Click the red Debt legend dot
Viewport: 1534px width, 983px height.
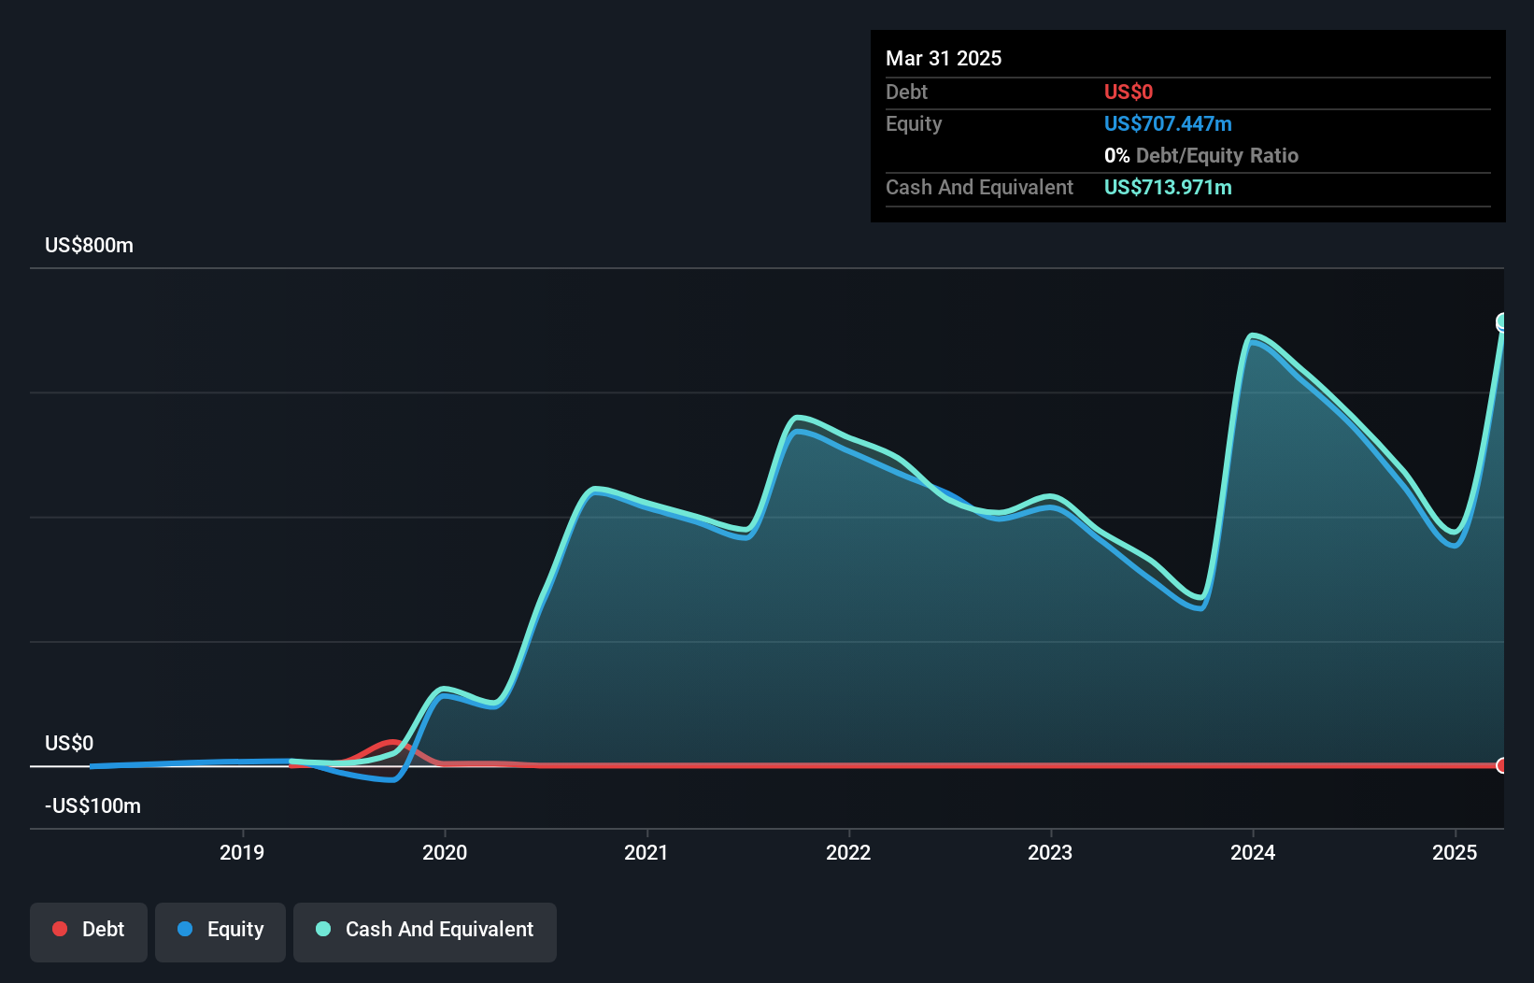coord(60,929)
